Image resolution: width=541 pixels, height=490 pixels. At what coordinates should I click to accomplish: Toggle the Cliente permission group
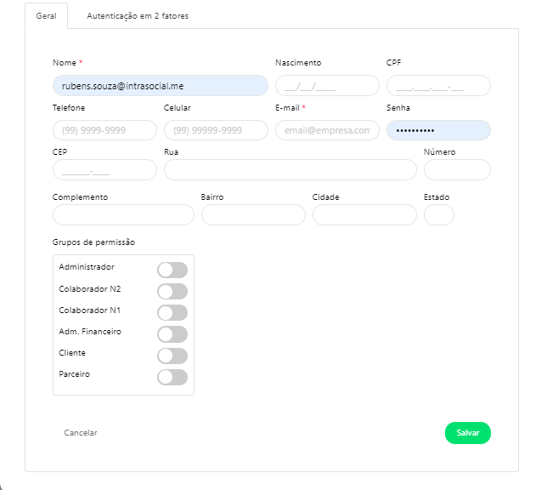coord(172,356)
